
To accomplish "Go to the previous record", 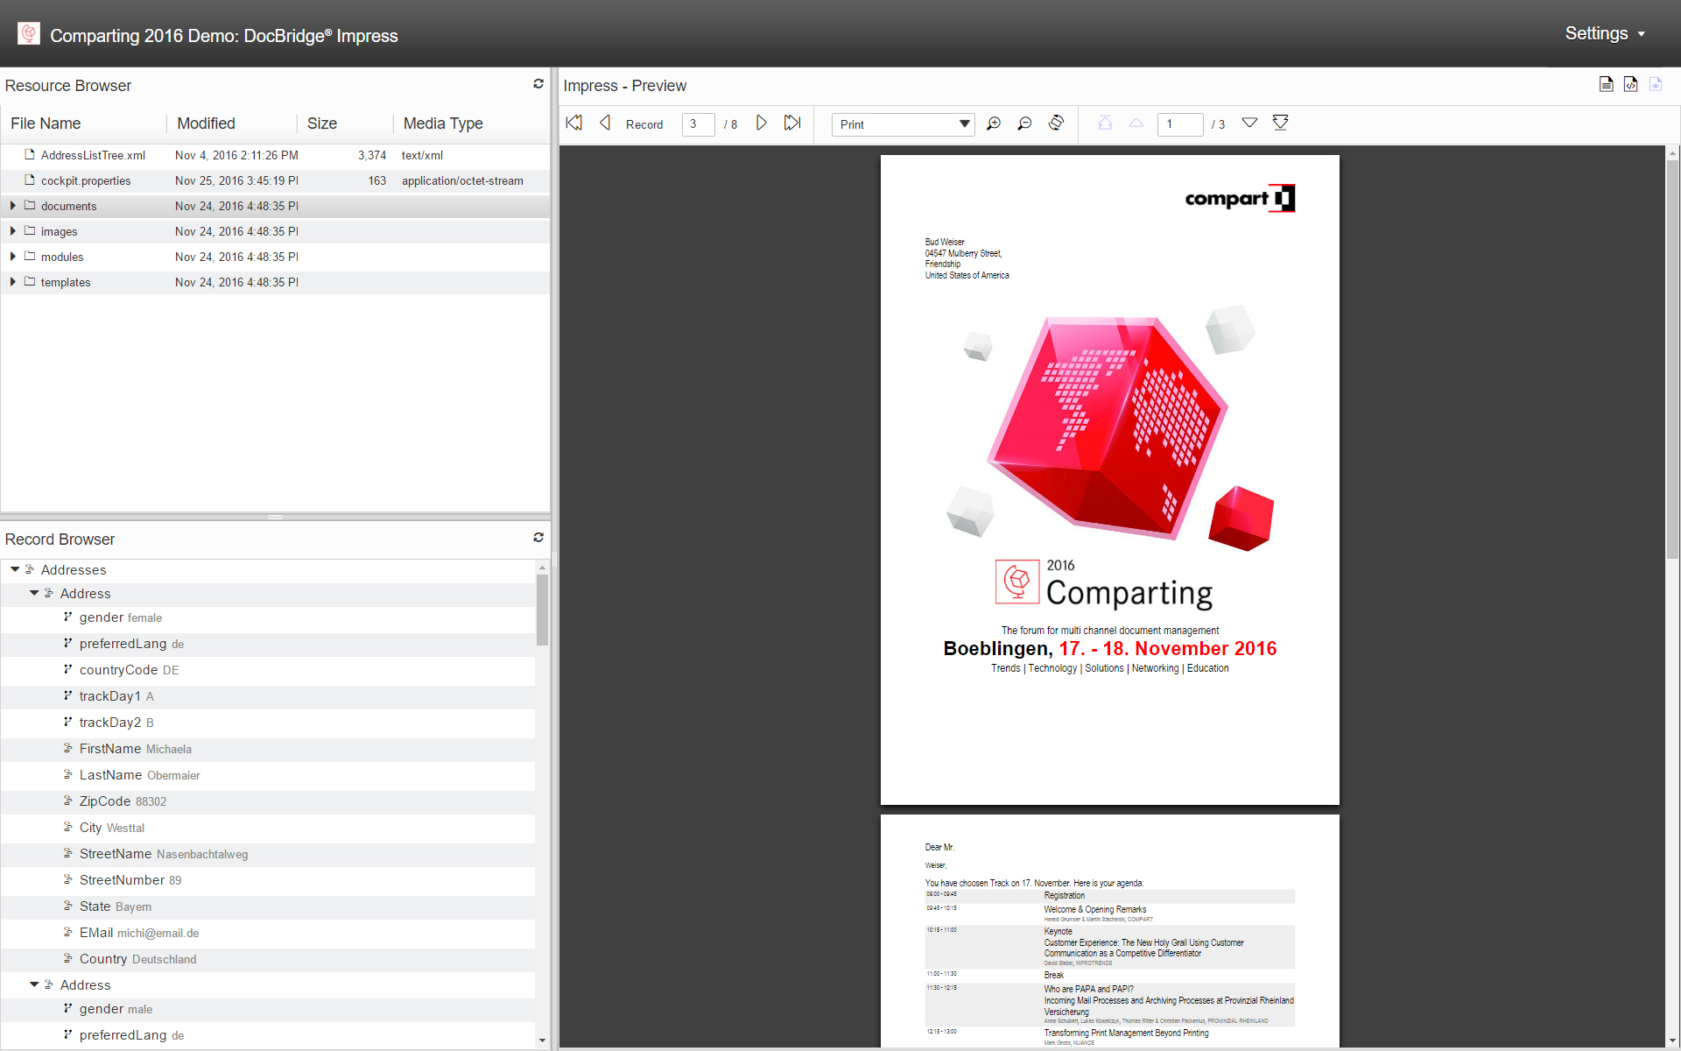I will pyautogui.click(x=604, y=123).
